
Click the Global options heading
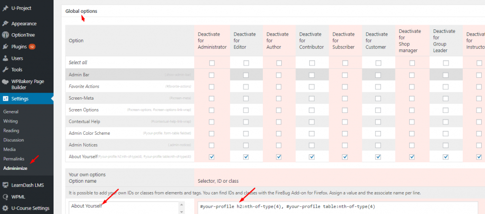[x=81, y=11]
